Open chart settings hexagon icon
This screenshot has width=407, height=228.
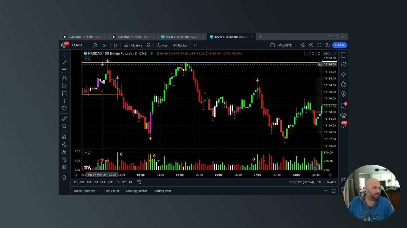pyautogui.click(x=311, y=45)
